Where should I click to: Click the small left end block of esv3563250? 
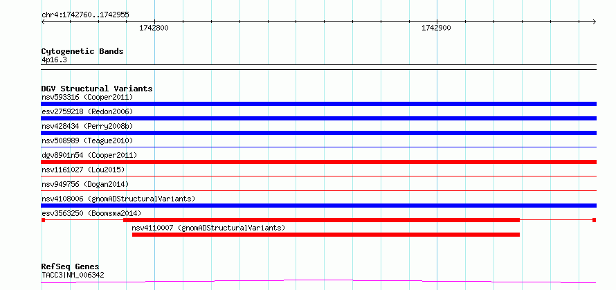click(x=43, y=220)
